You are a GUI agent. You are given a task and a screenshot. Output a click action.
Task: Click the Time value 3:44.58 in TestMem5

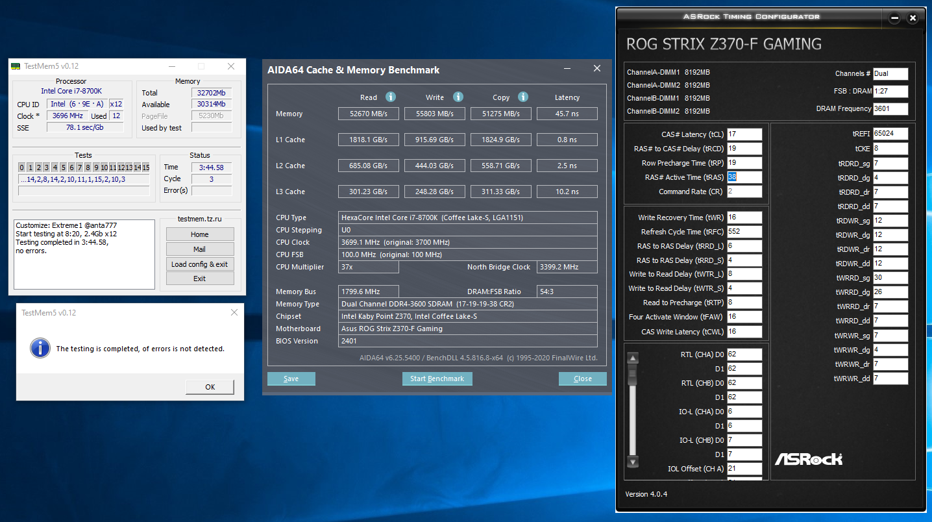[x=212, y=168]
